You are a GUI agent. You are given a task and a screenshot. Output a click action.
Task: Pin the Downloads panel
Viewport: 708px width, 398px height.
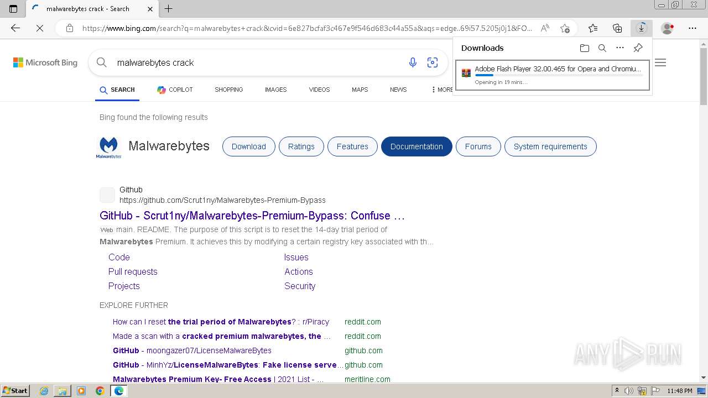click(x=638, y=48)
